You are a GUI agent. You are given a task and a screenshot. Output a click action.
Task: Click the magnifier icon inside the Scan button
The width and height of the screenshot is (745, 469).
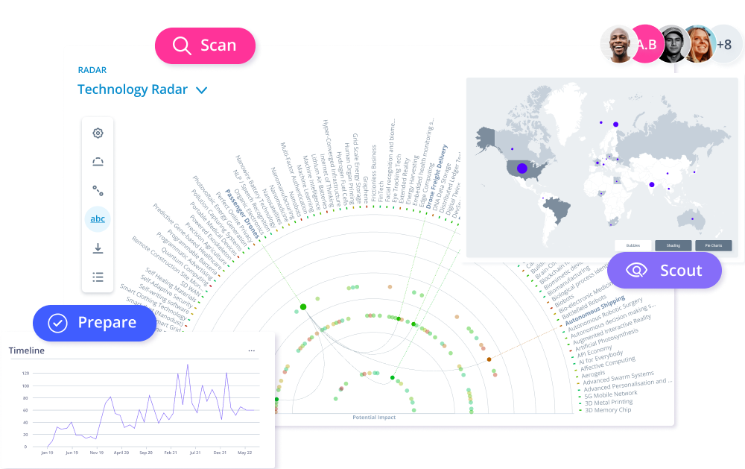click(182, 45)
